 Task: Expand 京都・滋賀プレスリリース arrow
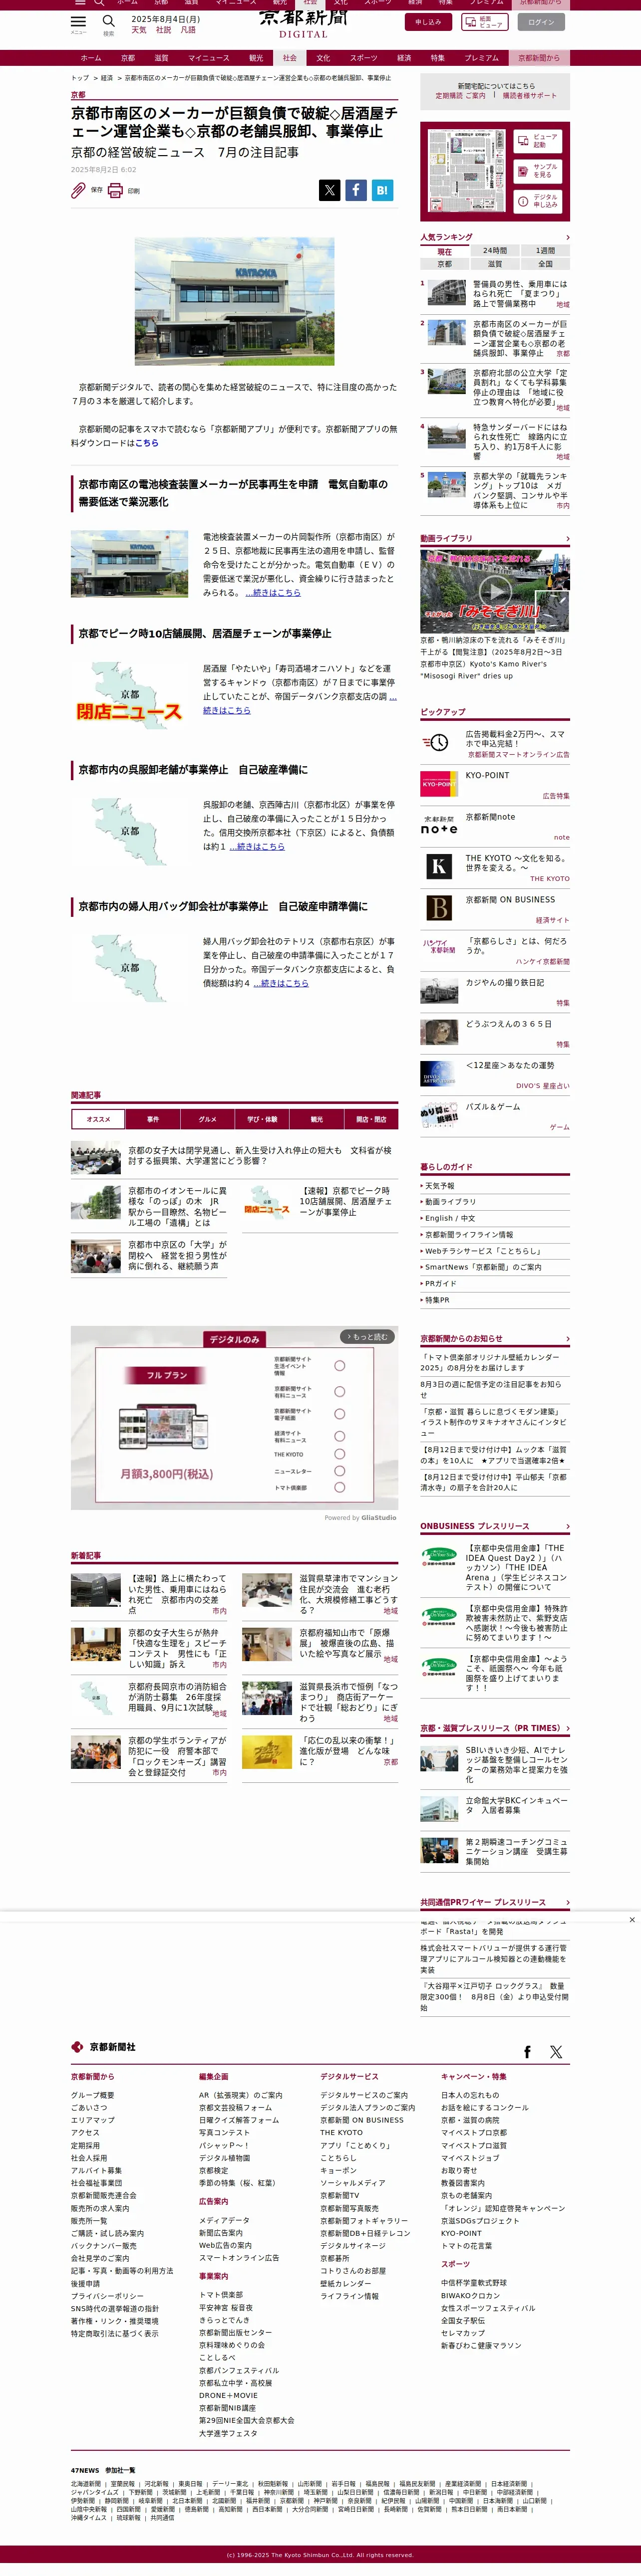(x=567, y=1728)
